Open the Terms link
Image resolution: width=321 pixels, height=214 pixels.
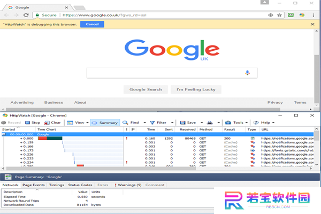pos(300,102)
